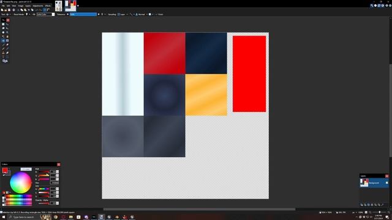Open image list dropdown arrow beside thumbnails

pyautogui.click(x=78, y=5)
